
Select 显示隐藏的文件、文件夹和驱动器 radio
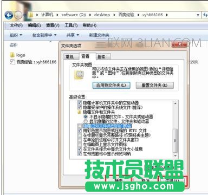click(86, 121)
